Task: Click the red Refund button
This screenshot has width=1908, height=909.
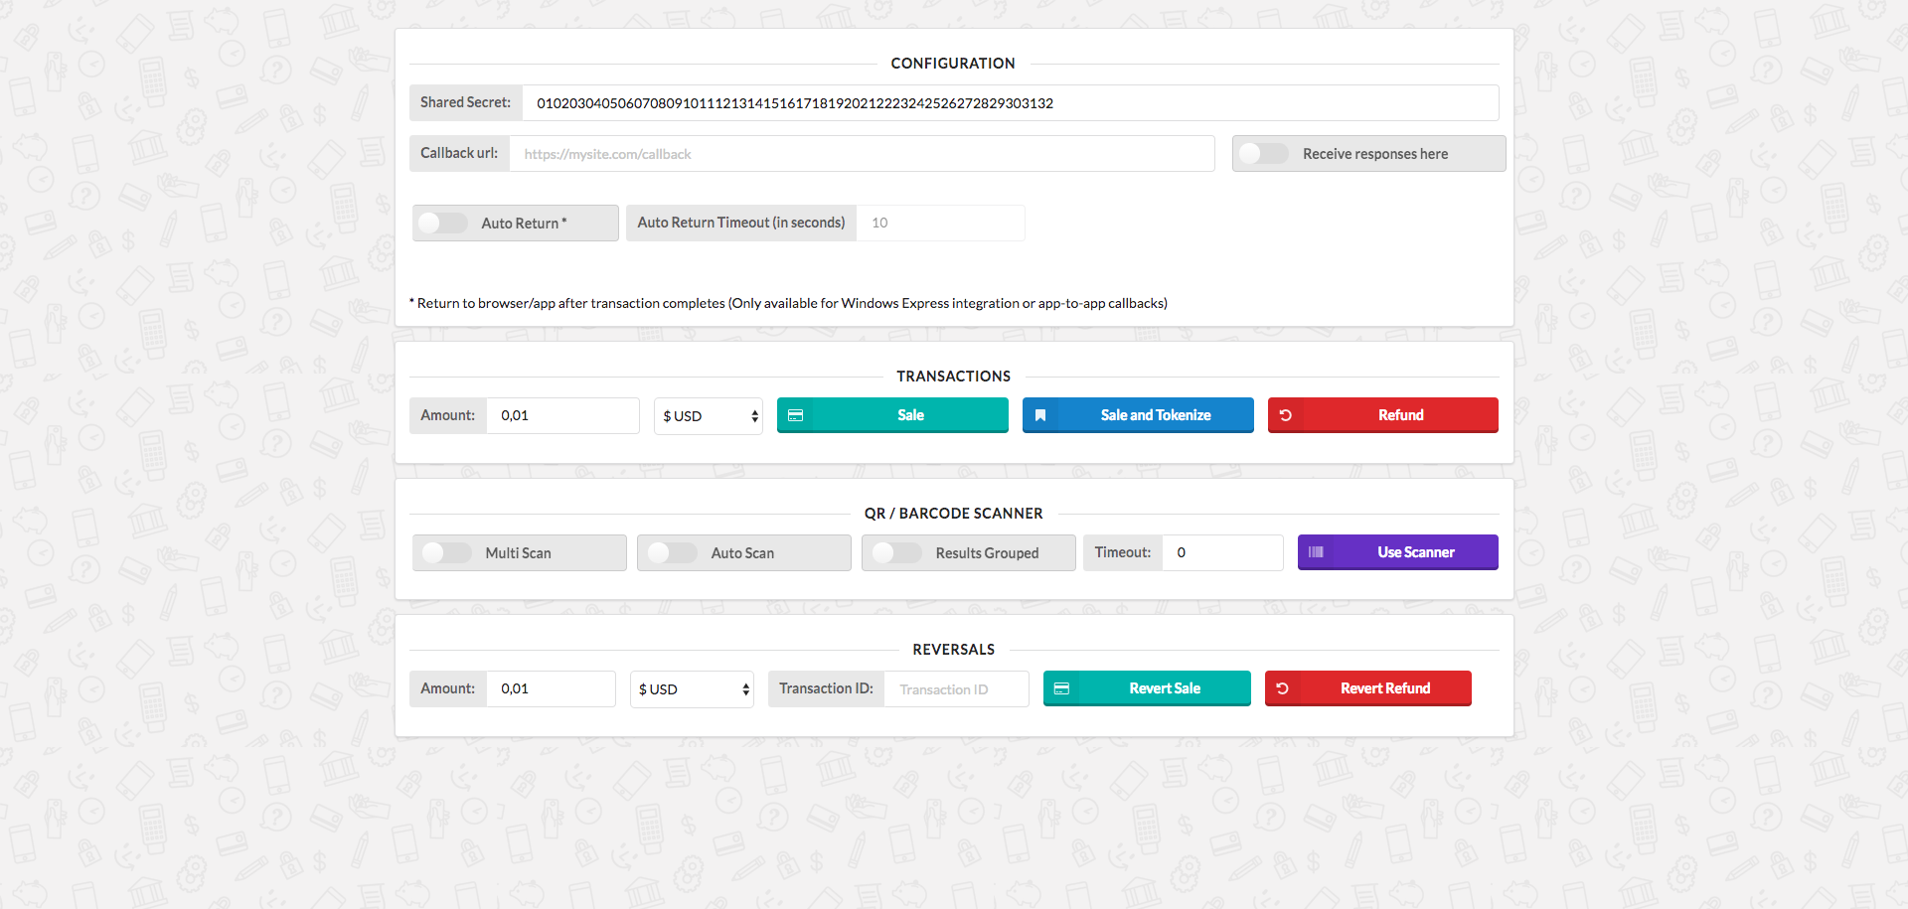Action: click(x=1383, y=415)
